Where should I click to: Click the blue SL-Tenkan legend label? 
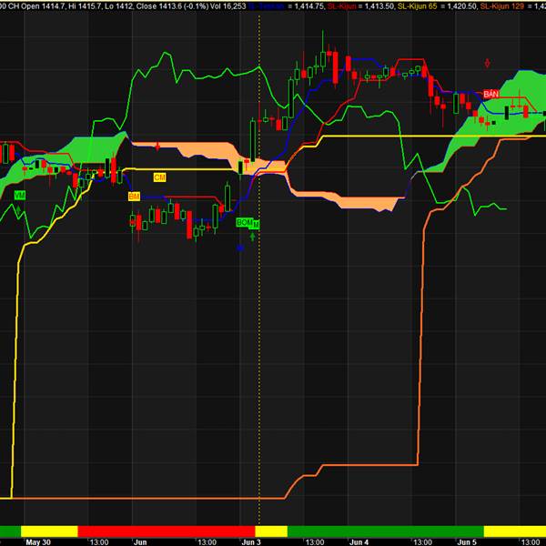(266, 6)
